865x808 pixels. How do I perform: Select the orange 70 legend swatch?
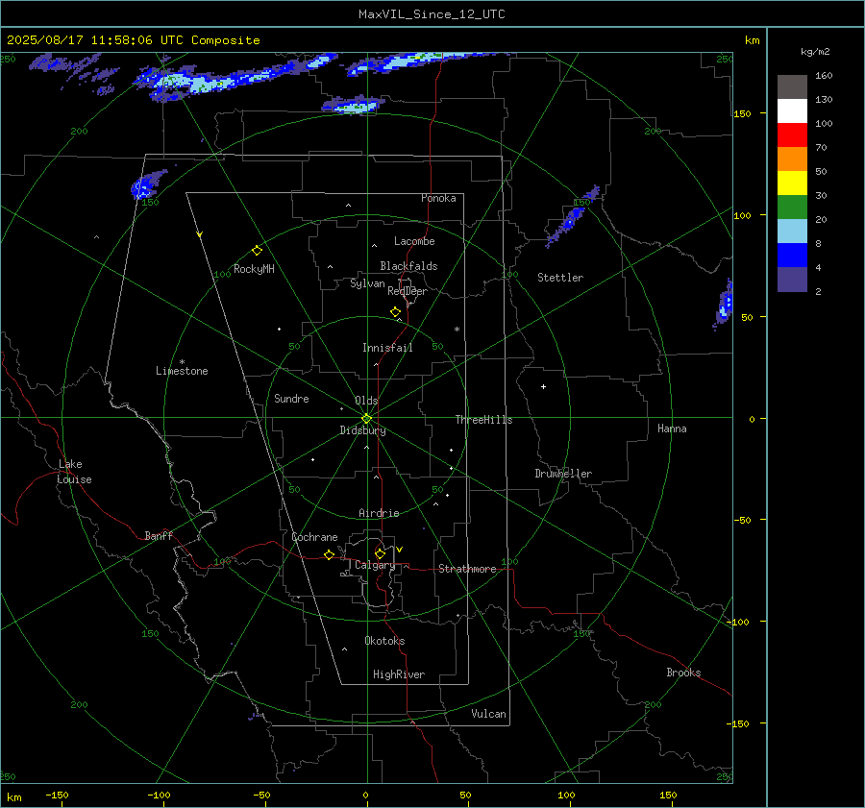(x=792, y=159)
